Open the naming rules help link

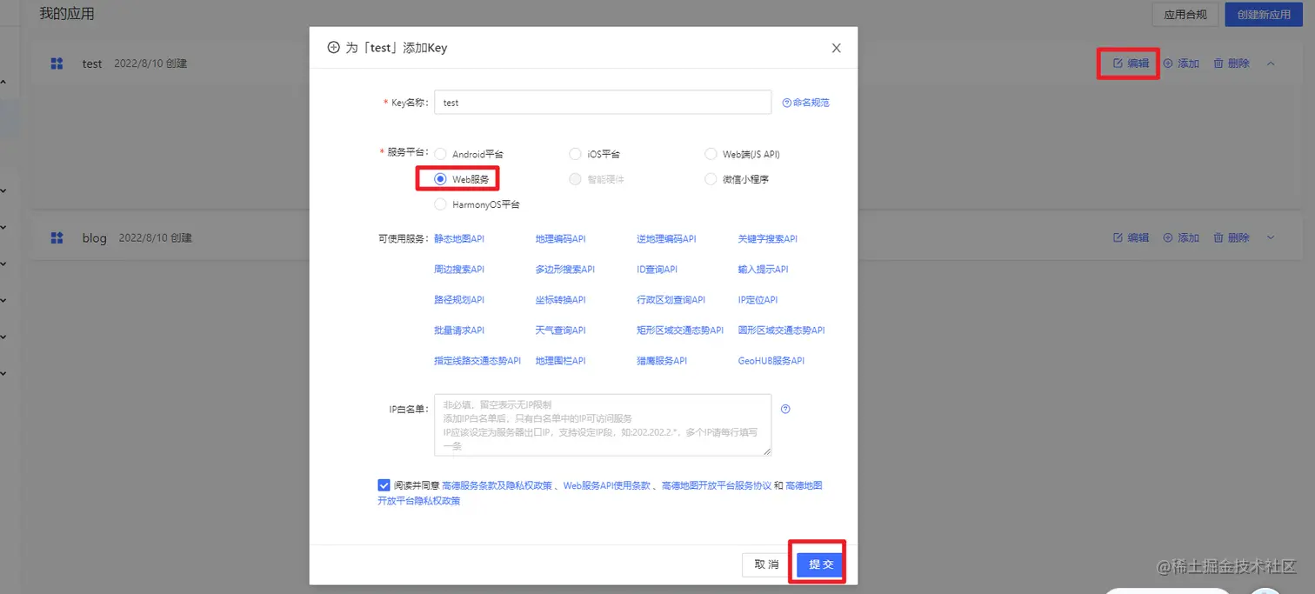805,103
